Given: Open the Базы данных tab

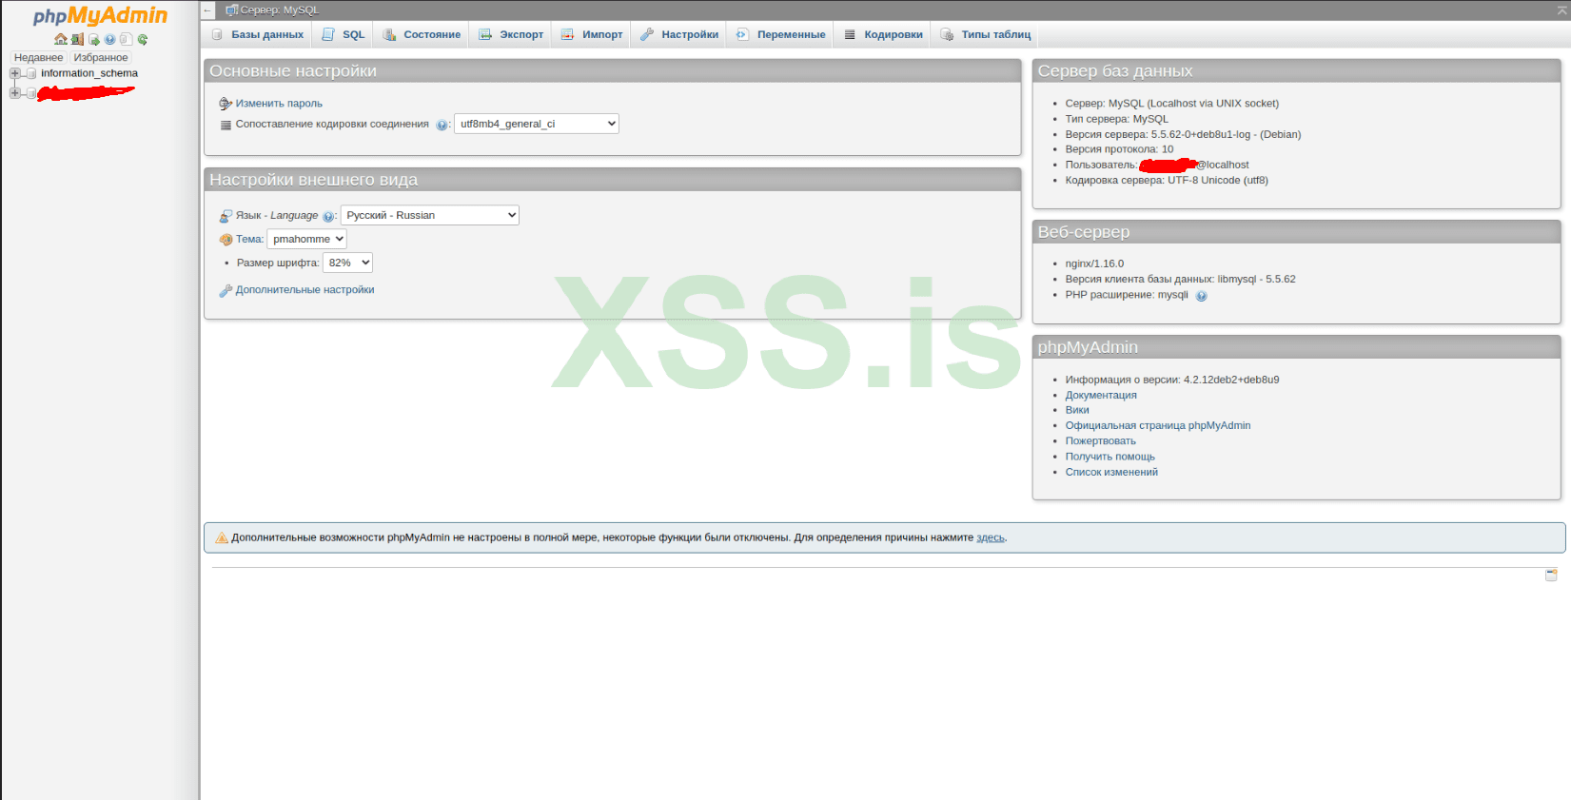Looking at the screenshot, I should (x=258, y=34).
